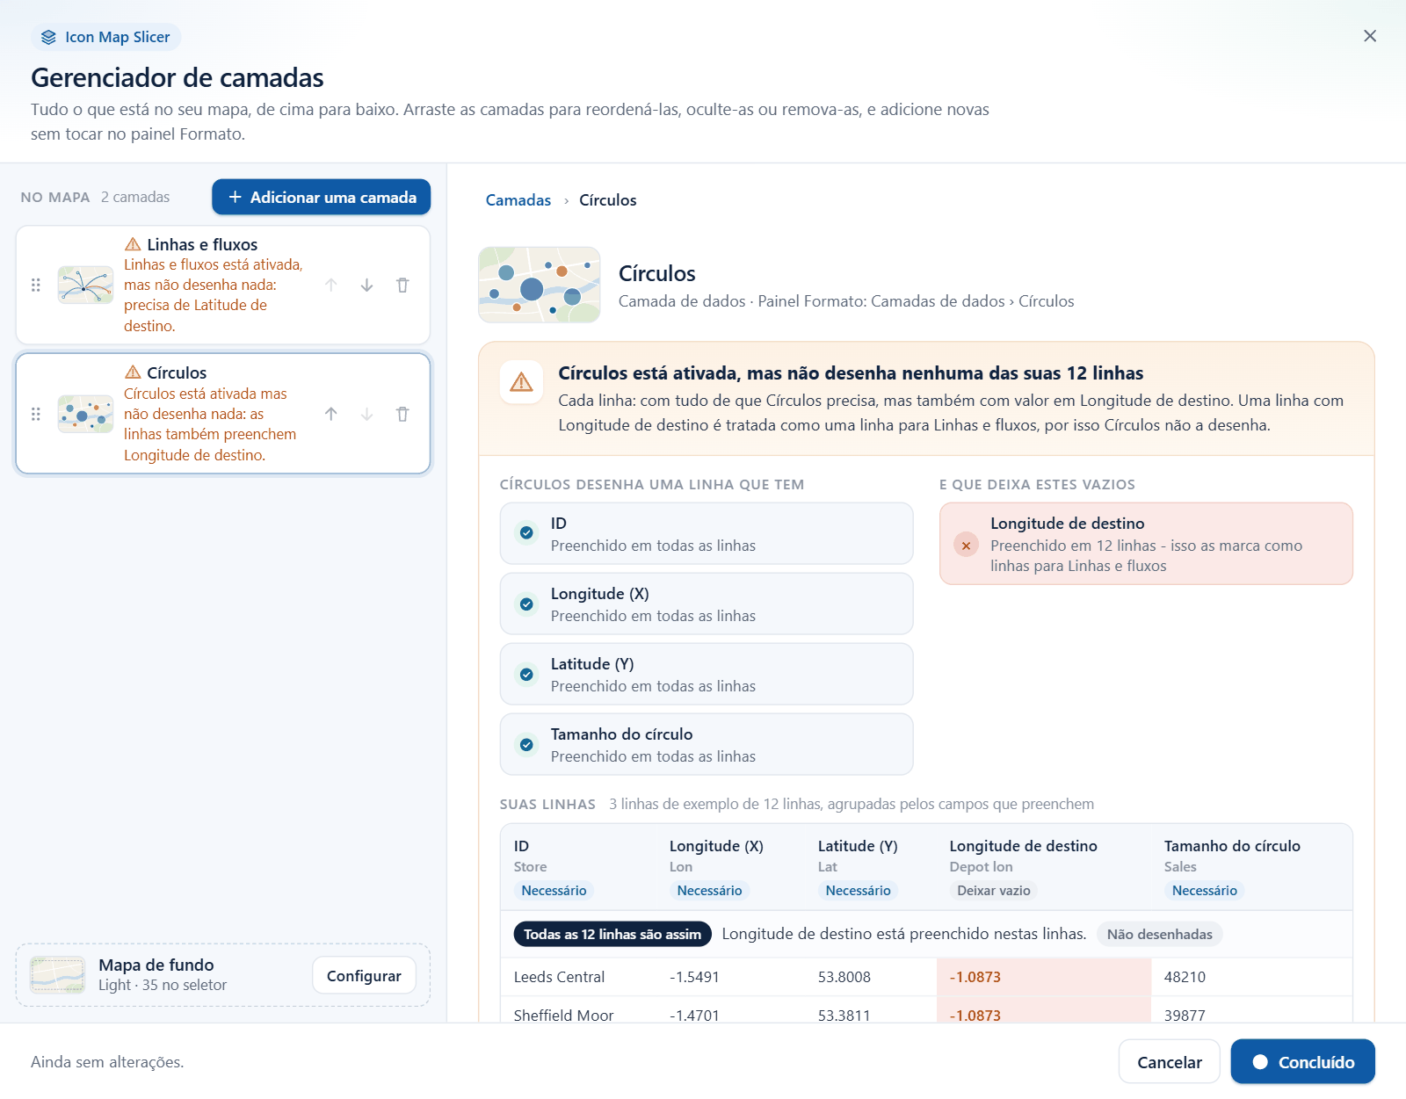
Task: Click check mark next to Latitude (Y)
Action: (526, 674)
